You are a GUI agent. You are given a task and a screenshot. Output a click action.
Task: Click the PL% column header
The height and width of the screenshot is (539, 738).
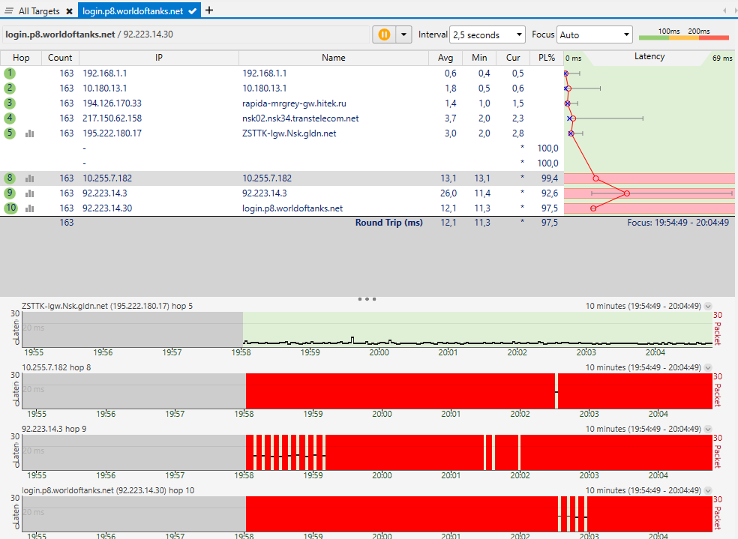546,58
